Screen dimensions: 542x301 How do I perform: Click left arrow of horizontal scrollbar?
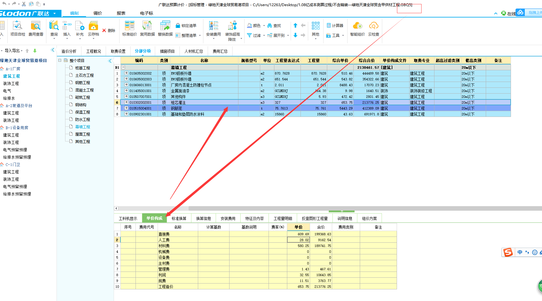(x=116, y=208)
